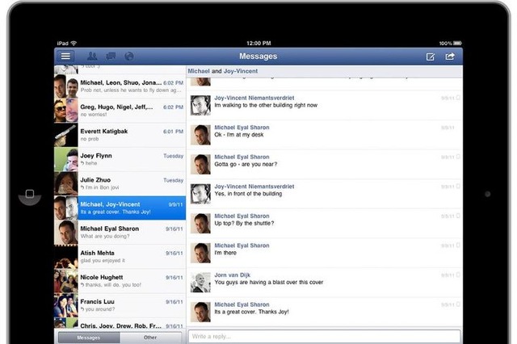The height and width of the screenshot is (344, 517).
Task: Tap the 'Michael and Joy-Vincent' thread title
Action: [x=223, y=71]
